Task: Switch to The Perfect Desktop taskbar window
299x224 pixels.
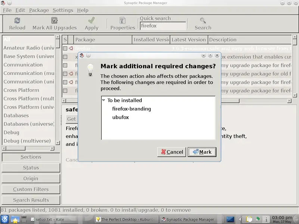Action: pyautogui.click(x=127, y=220)
